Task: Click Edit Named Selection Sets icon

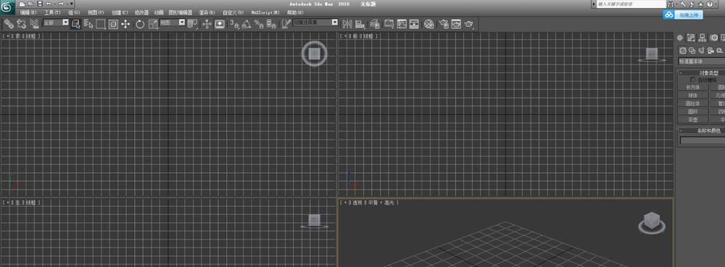Action: point(286,24)
